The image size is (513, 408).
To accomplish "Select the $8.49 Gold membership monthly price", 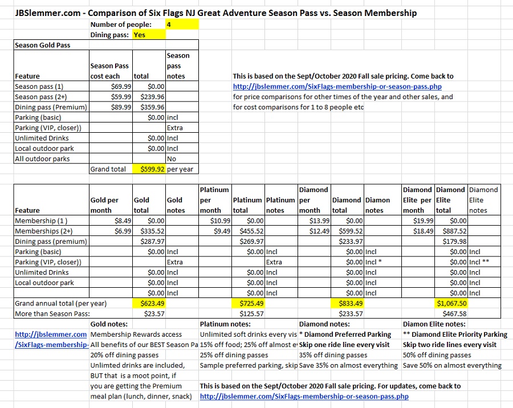I will [x=111, y=221].
